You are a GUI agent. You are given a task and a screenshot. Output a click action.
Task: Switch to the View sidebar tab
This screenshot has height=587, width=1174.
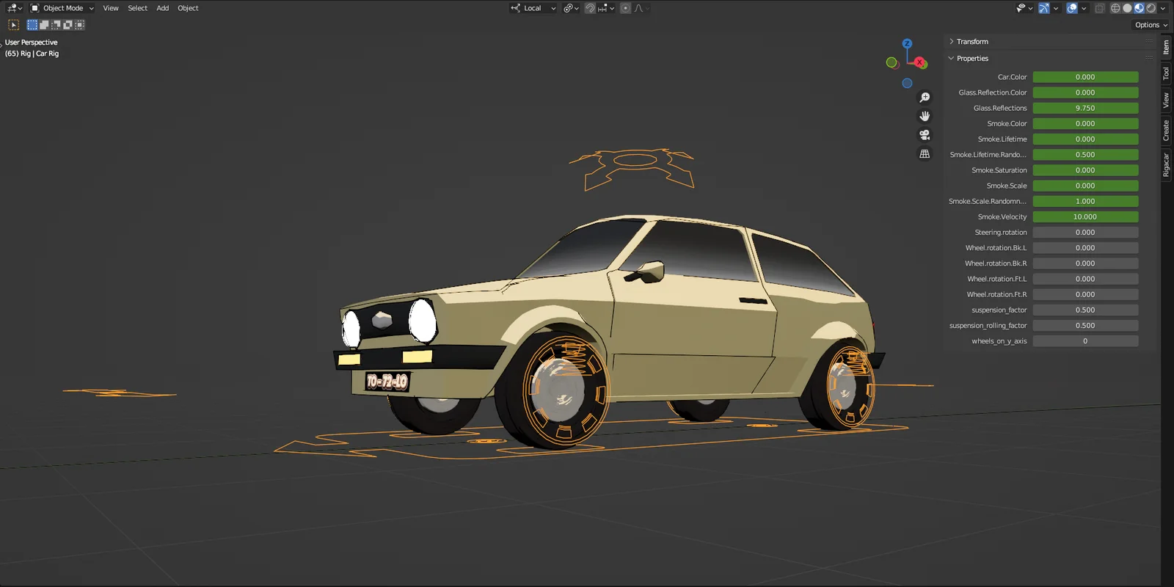1166,101
